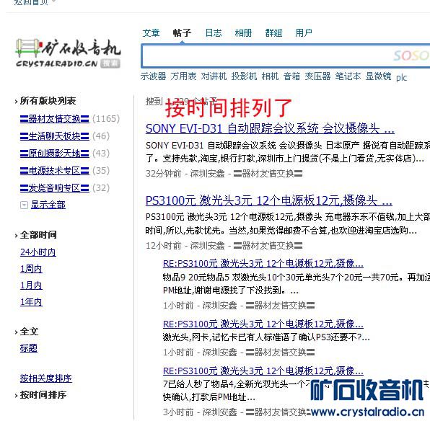Open the 用户 search tab
Image resolution: width=430 pixels, height=421 pixels.
pos(304,33)
